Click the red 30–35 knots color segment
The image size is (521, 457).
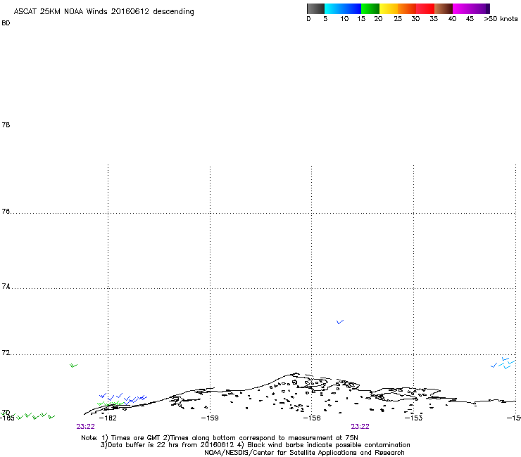pyautogui.click(x=425, y=8)
